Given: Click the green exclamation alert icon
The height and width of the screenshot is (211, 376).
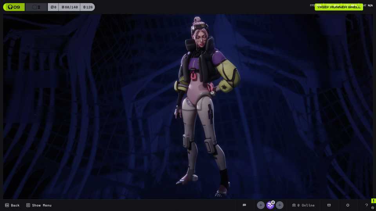Looking at the screenshot, I should (373, 201).
